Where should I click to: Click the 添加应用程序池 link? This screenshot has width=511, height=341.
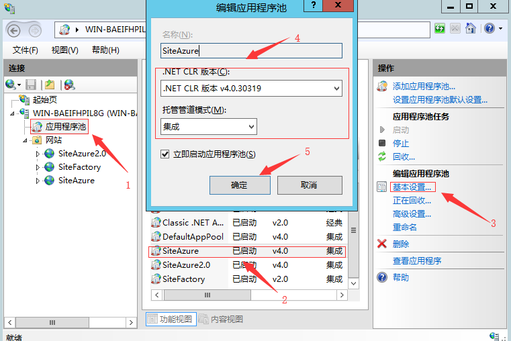424,87
